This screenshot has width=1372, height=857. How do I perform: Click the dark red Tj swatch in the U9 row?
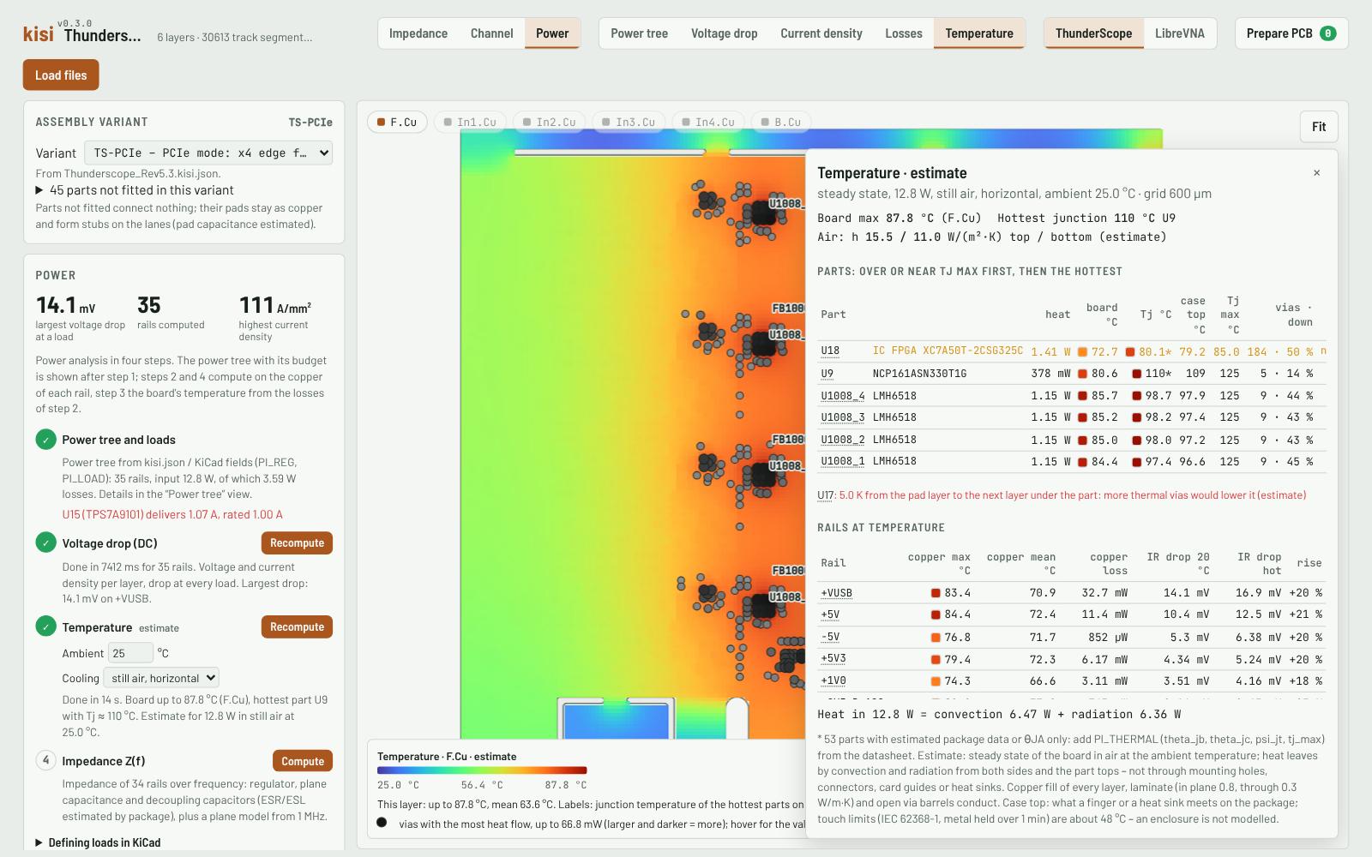[x=1136, y=374]
